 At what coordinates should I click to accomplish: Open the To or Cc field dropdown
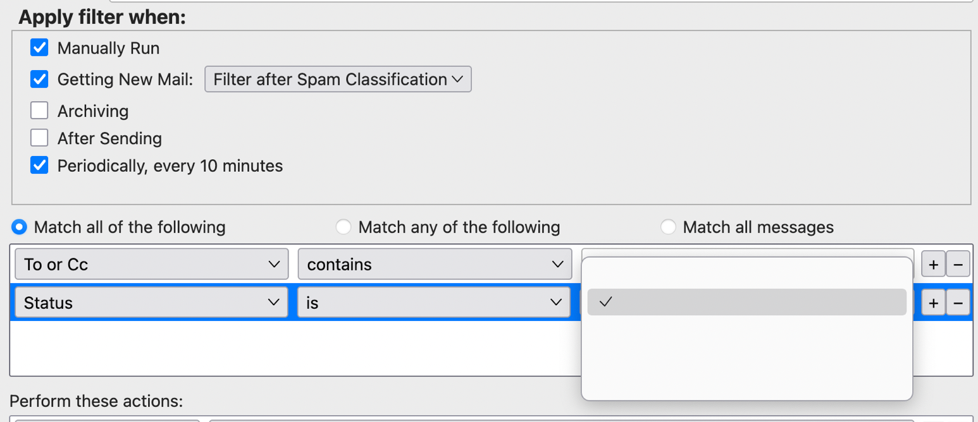[x=152, y=265]
